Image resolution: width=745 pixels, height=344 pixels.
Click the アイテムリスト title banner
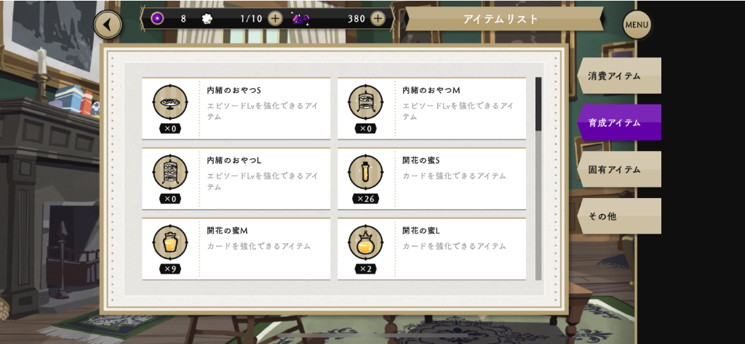501,19
